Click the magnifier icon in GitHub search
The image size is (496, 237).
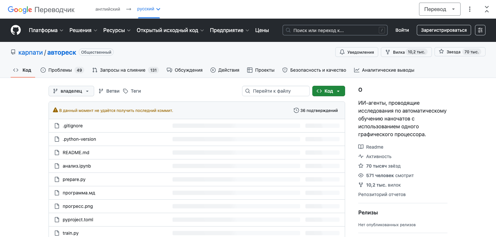(288, 30)
